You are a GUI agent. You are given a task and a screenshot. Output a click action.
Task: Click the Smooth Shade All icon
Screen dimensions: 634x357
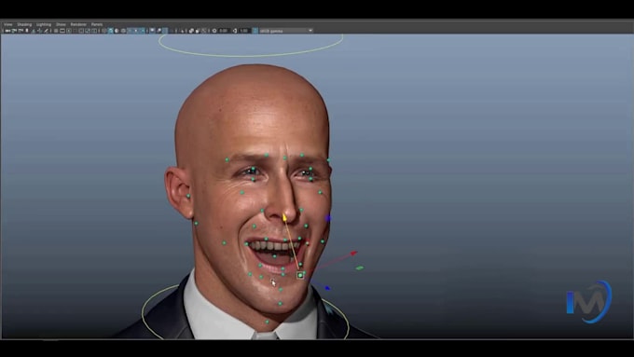point(111,31)
